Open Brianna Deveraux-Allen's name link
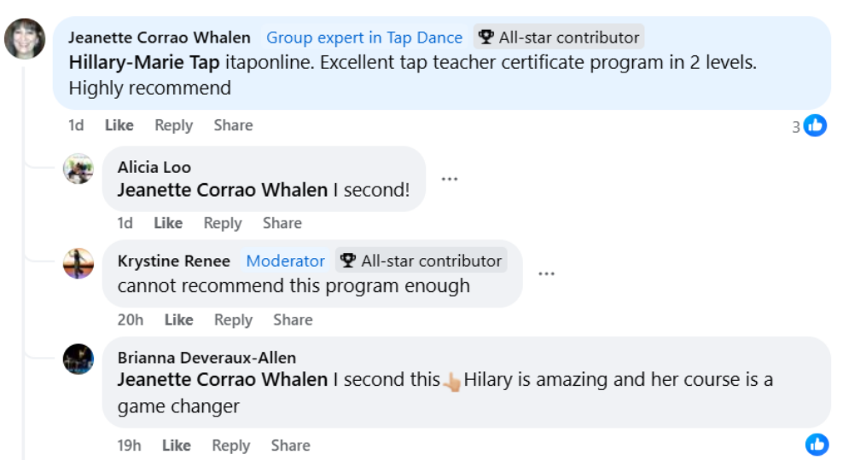This screenshot has width=843, height=460. point(206,358)
